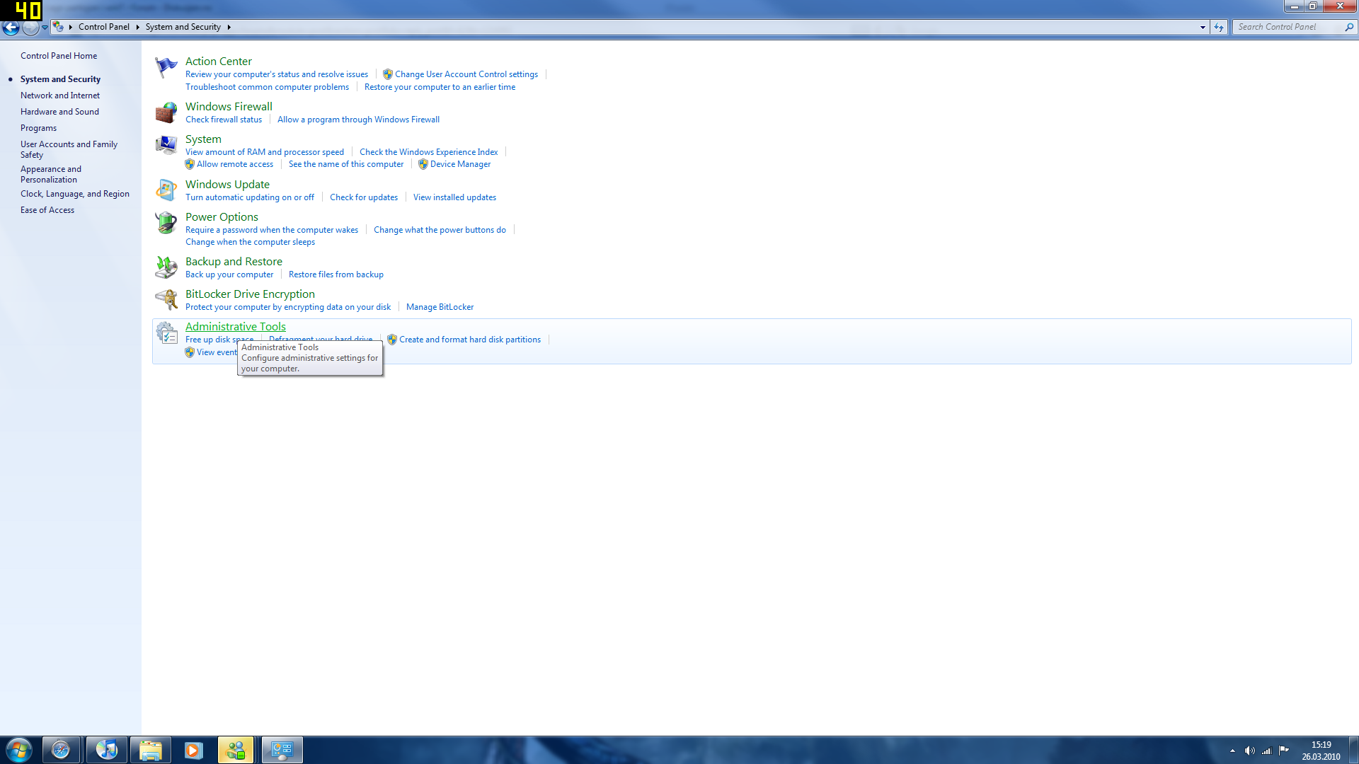Click the Search Control Panel field
1359x764 pixels.
1288,27
